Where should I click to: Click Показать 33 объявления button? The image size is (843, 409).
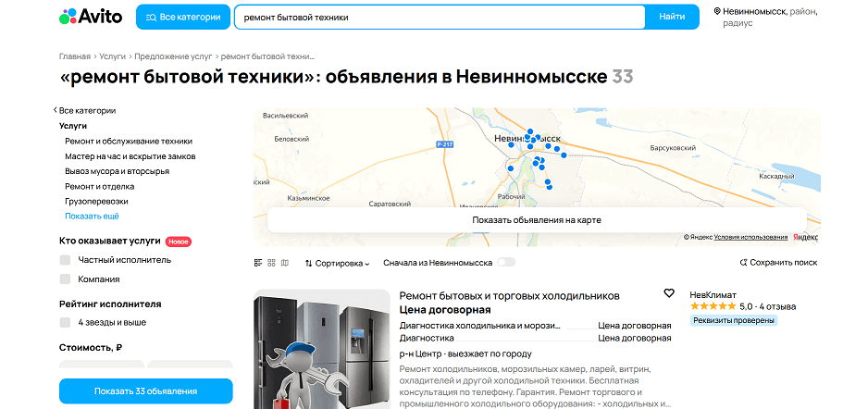click(x=145, y=391)
